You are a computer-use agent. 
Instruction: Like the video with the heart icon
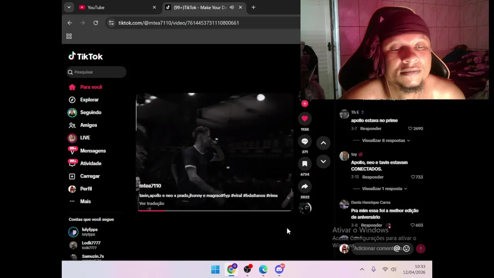click(305, 119)
